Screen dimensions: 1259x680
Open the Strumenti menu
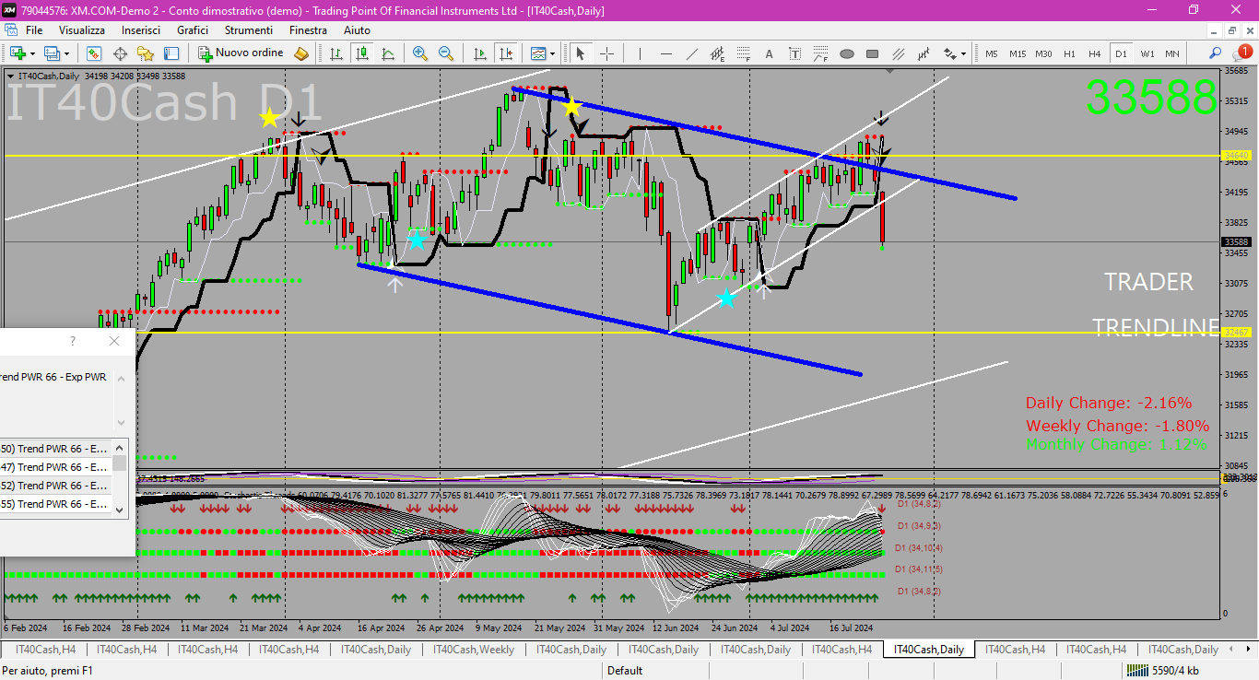click(x=248, y=30)
